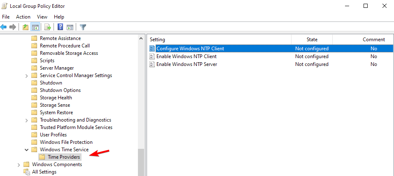Viewport: 394px width, 176px height.
Task: Click the Filter funnel toolbar icon
Action: 83,27
